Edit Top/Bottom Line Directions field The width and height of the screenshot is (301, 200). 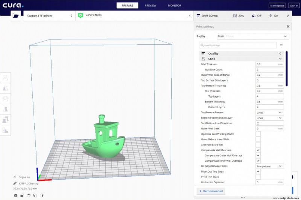(269, 123)
